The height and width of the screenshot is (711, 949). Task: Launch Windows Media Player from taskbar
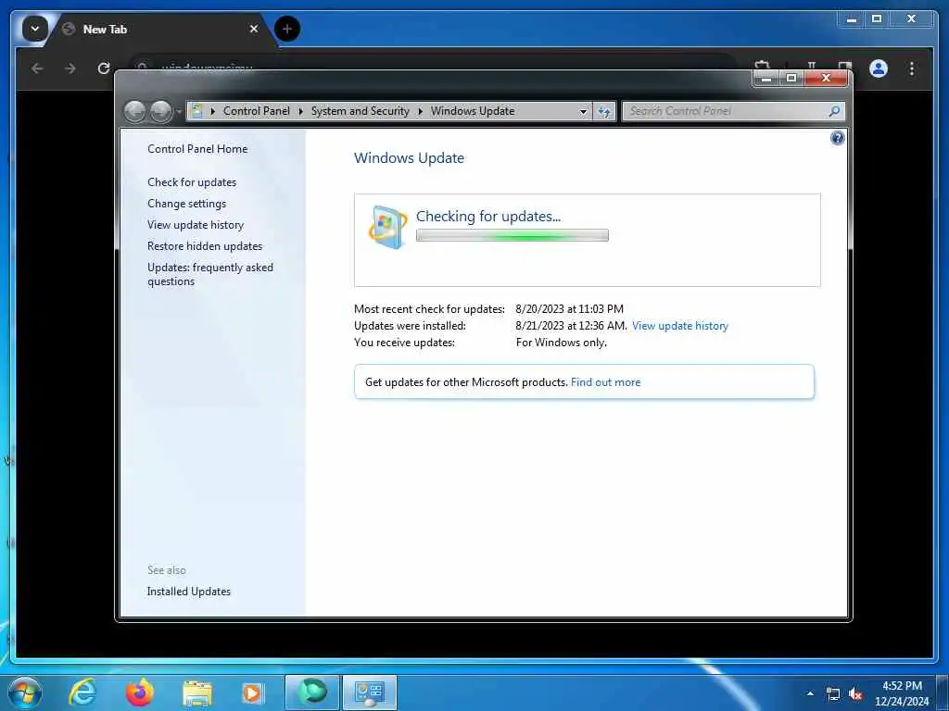click(252, 693)
